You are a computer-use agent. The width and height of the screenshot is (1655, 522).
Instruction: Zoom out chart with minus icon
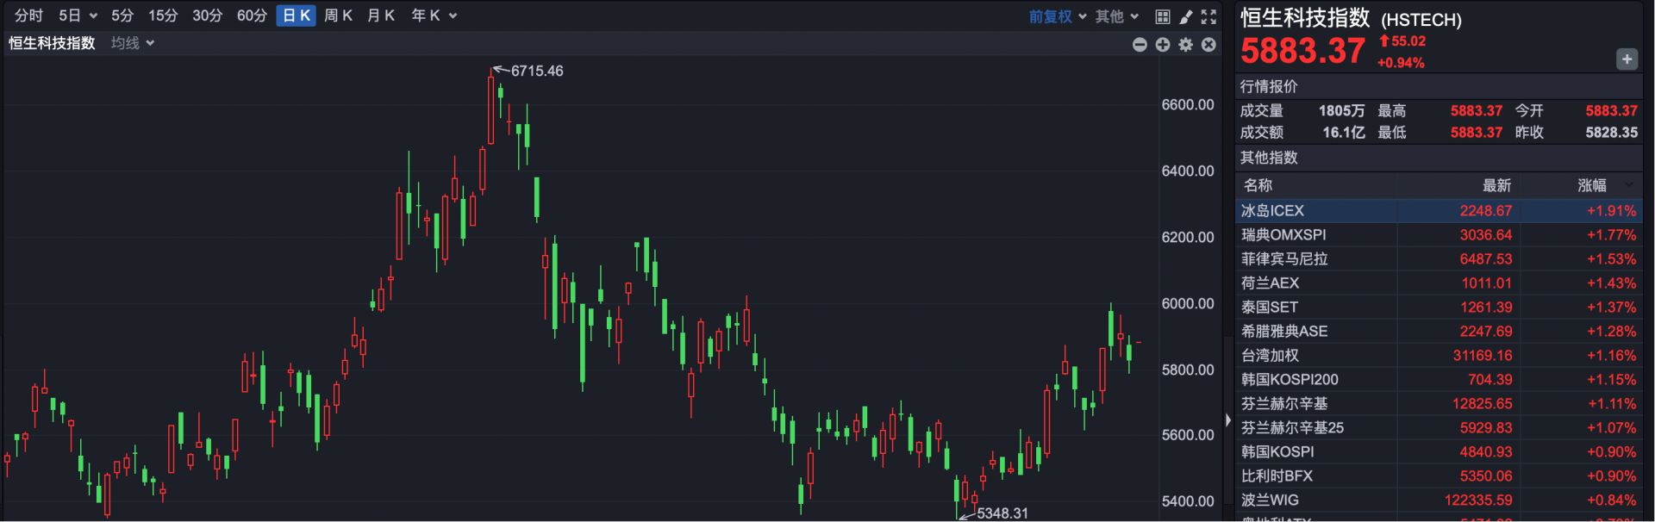(x=1140, y=45)
